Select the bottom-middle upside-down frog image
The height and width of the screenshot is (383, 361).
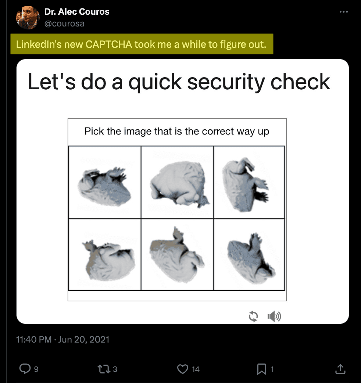coord(177,254)
